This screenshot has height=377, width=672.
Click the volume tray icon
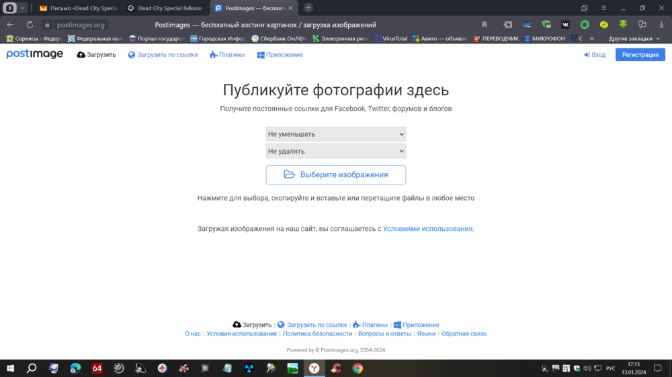(587, 368)
